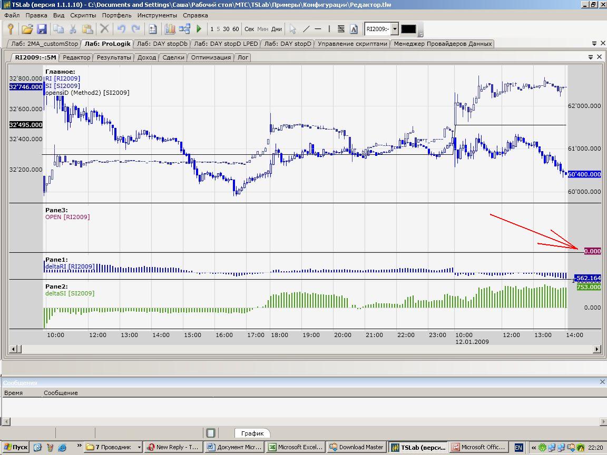Open the inner chart tabs list dropdown
607x455 pixels.
pyautogui.click(x=591, y=57)
